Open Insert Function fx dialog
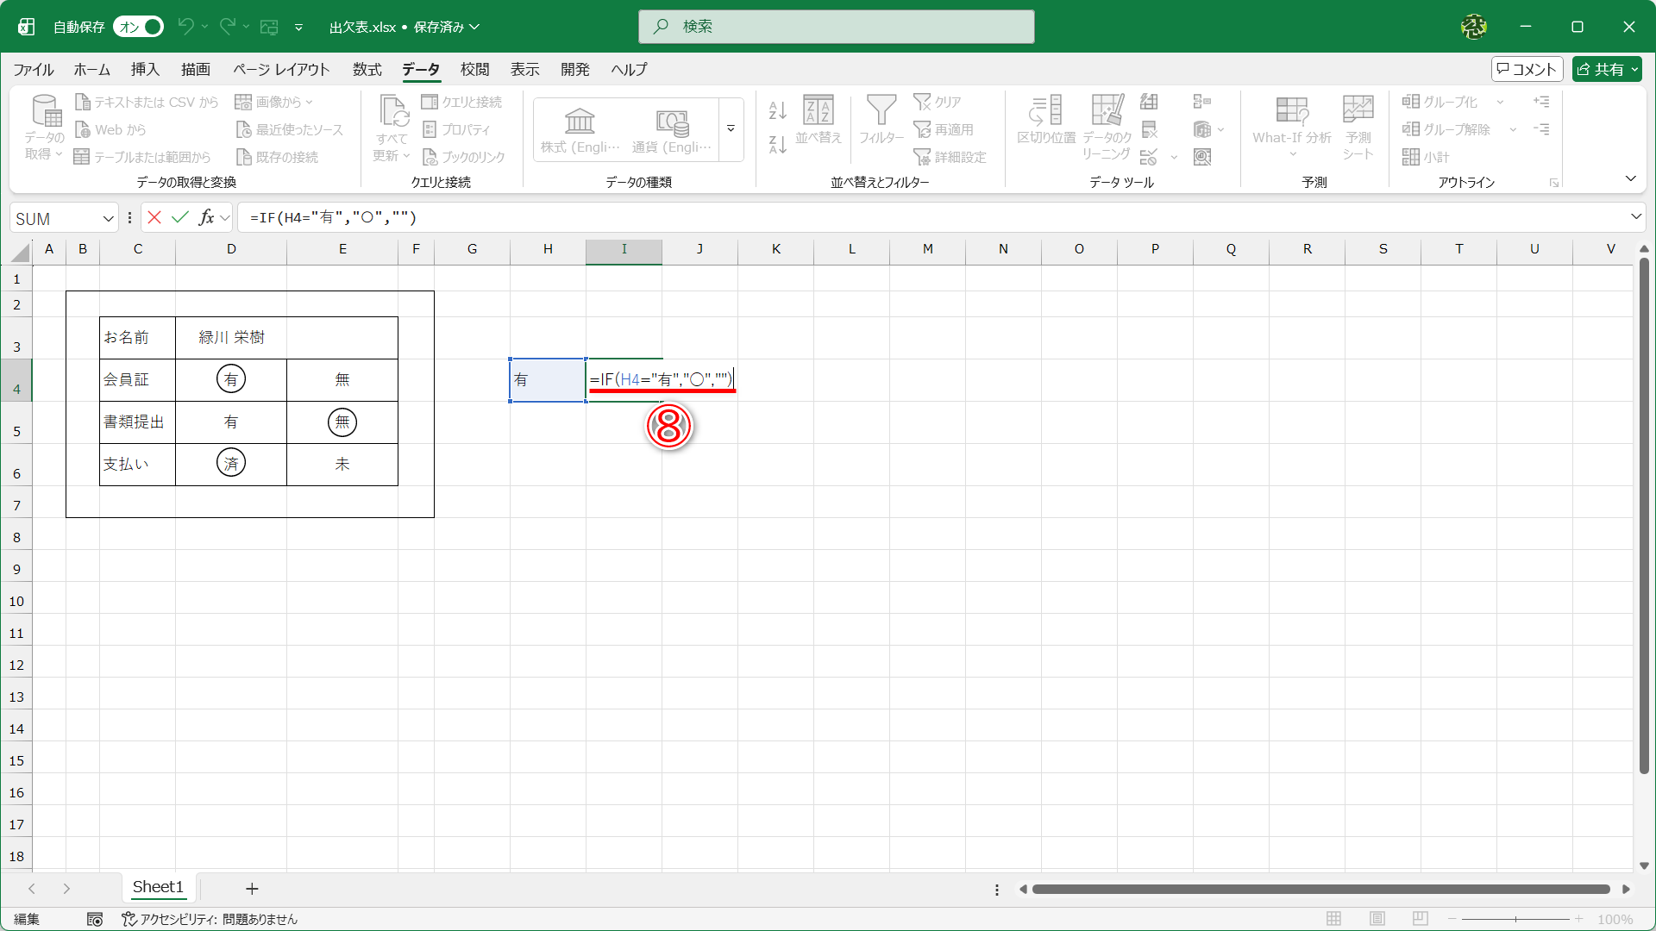1656x931 pixels. (206, 217)
